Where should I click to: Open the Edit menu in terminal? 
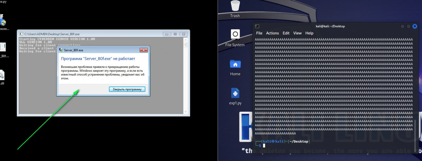[x=286, y=33]
